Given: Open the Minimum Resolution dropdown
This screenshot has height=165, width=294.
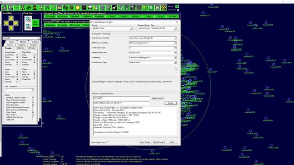Looking at the screenshot, I should click(x=153, y=53).
